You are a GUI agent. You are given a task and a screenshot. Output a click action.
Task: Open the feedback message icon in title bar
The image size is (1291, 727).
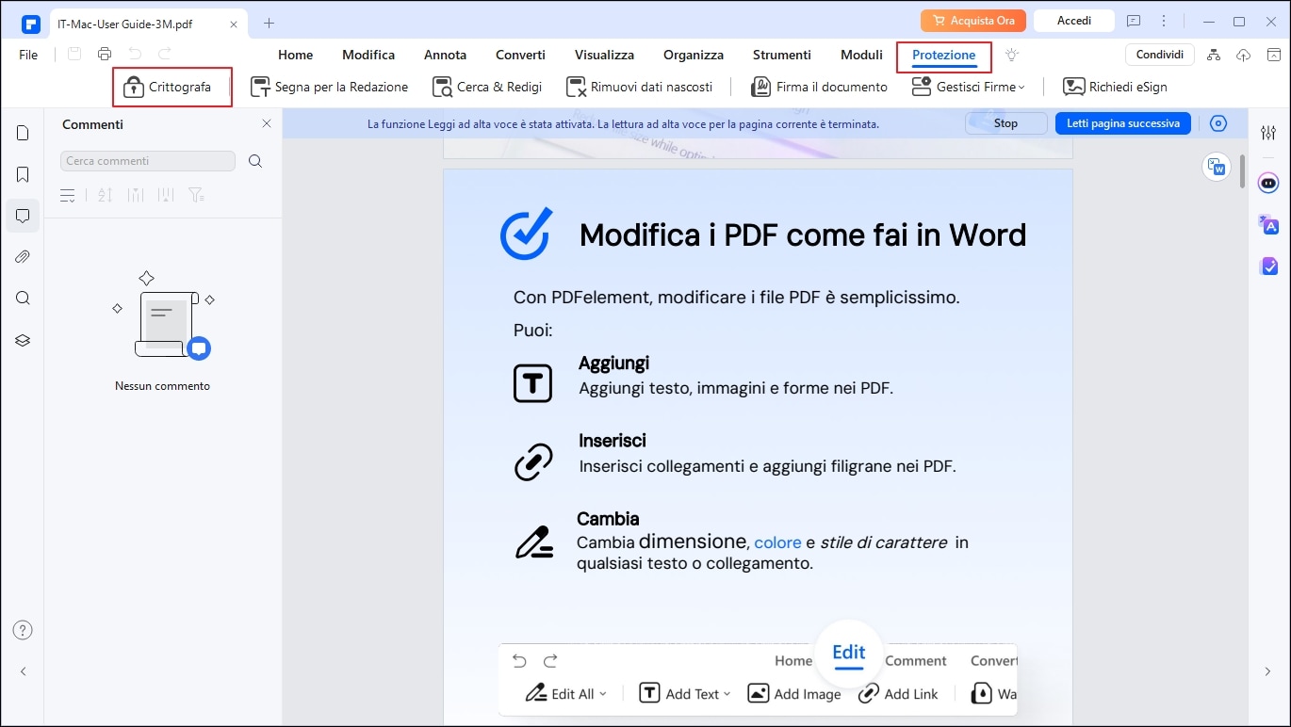pyautogui.click(x=1134, y=21)
